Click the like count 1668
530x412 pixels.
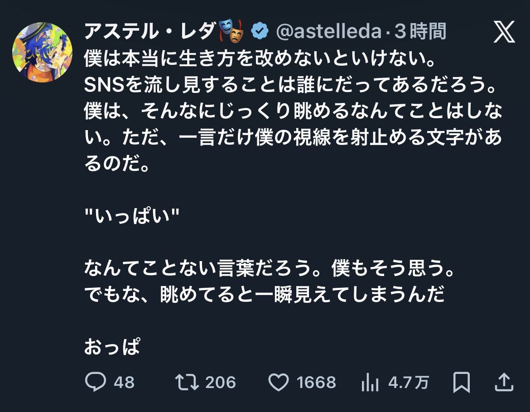click(x=316, y=383)
